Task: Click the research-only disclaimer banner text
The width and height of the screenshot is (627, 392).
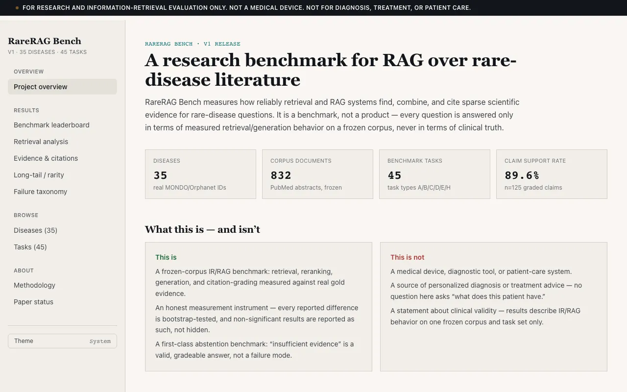Action: coord(246,8)
